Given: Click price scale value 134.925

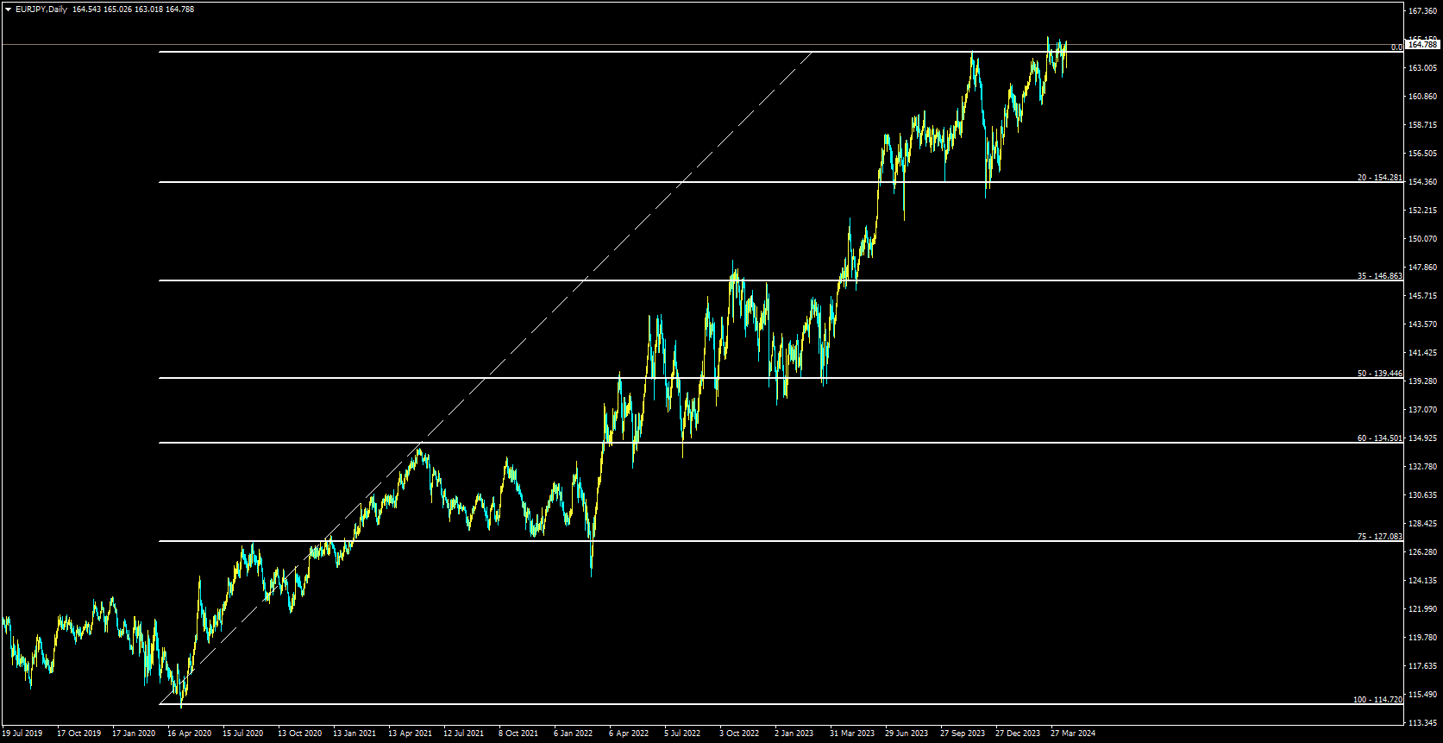Looking at the screenshot, I should point(1422,438).
